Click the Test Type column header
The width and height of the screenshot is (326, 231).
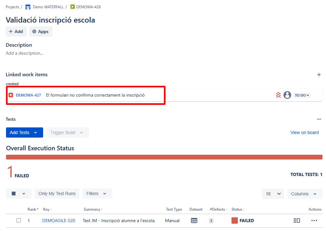[174, 209]
